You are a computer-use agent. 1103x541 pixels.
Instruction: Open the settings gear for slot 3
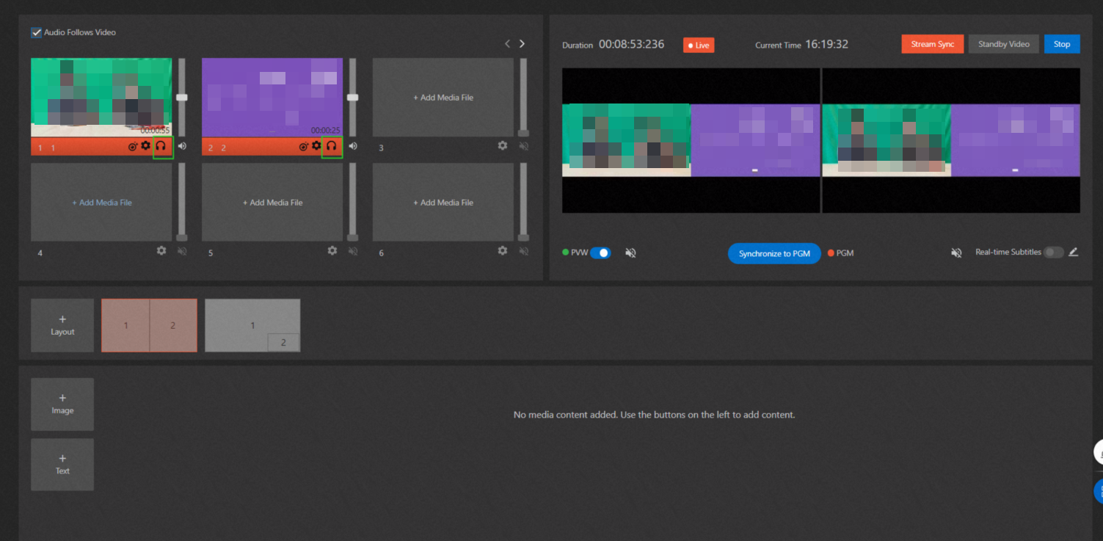[x=503, y=145]
